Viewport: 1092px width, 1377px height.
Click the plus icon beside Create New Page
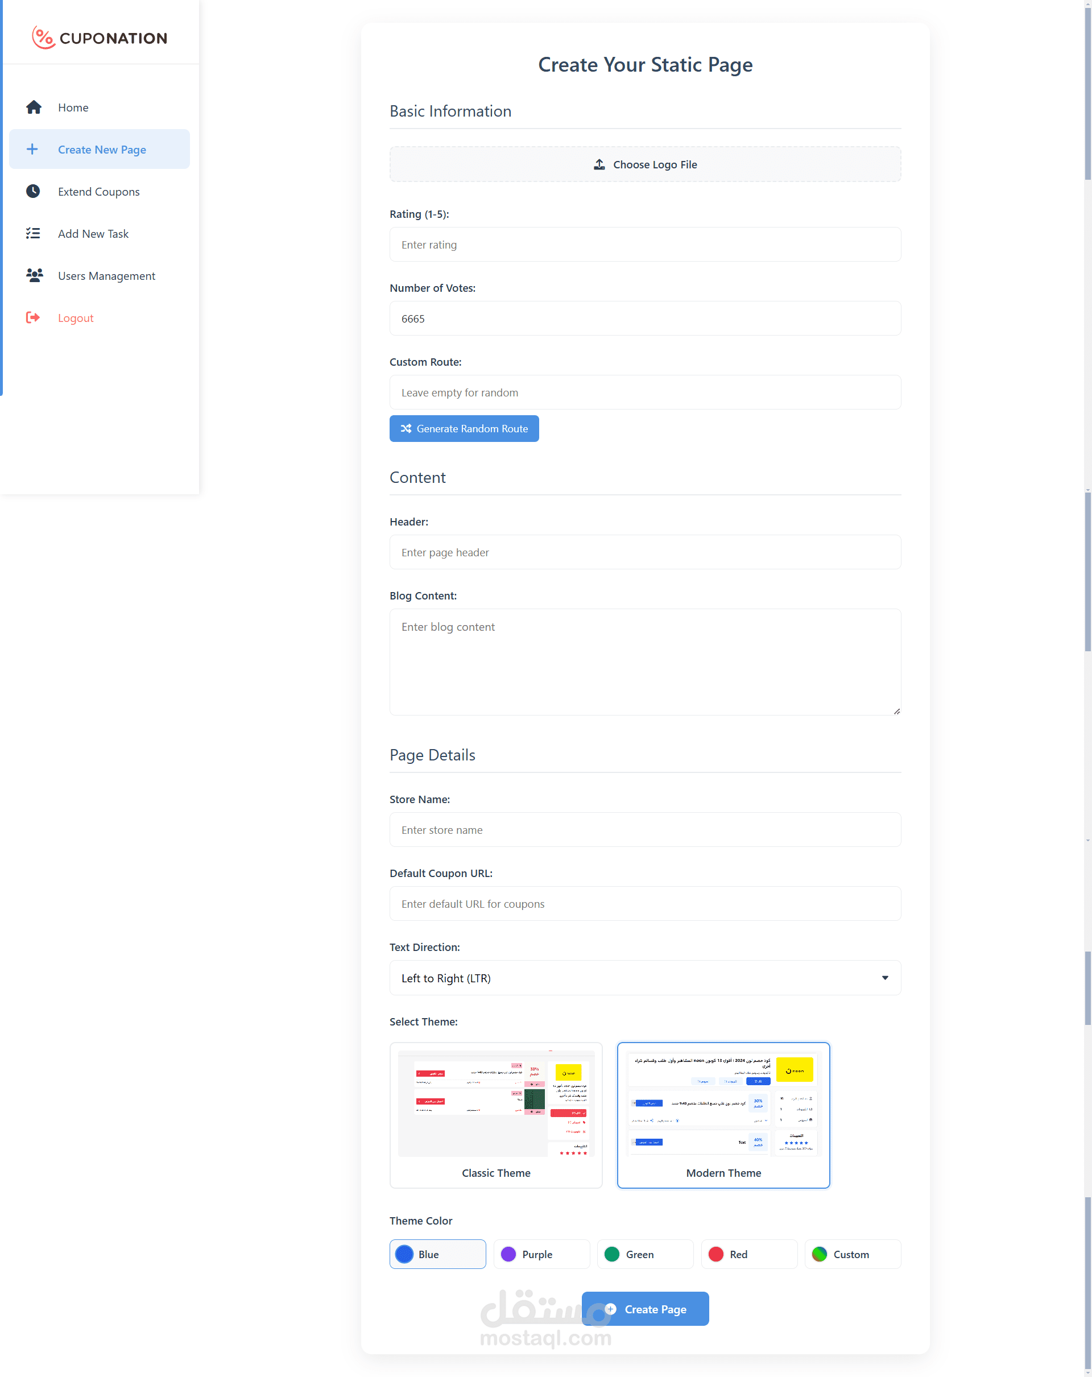32,150
